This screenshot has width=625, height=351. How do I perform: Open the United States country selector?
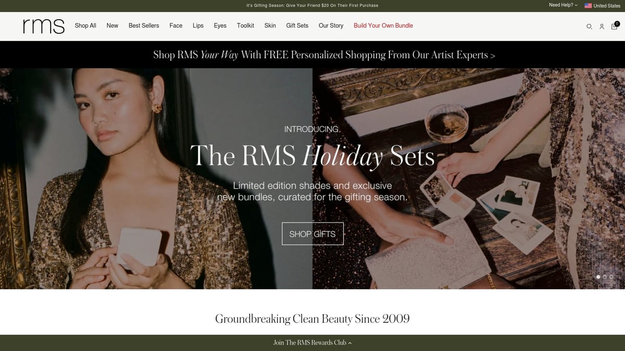[x=603, y=6]
